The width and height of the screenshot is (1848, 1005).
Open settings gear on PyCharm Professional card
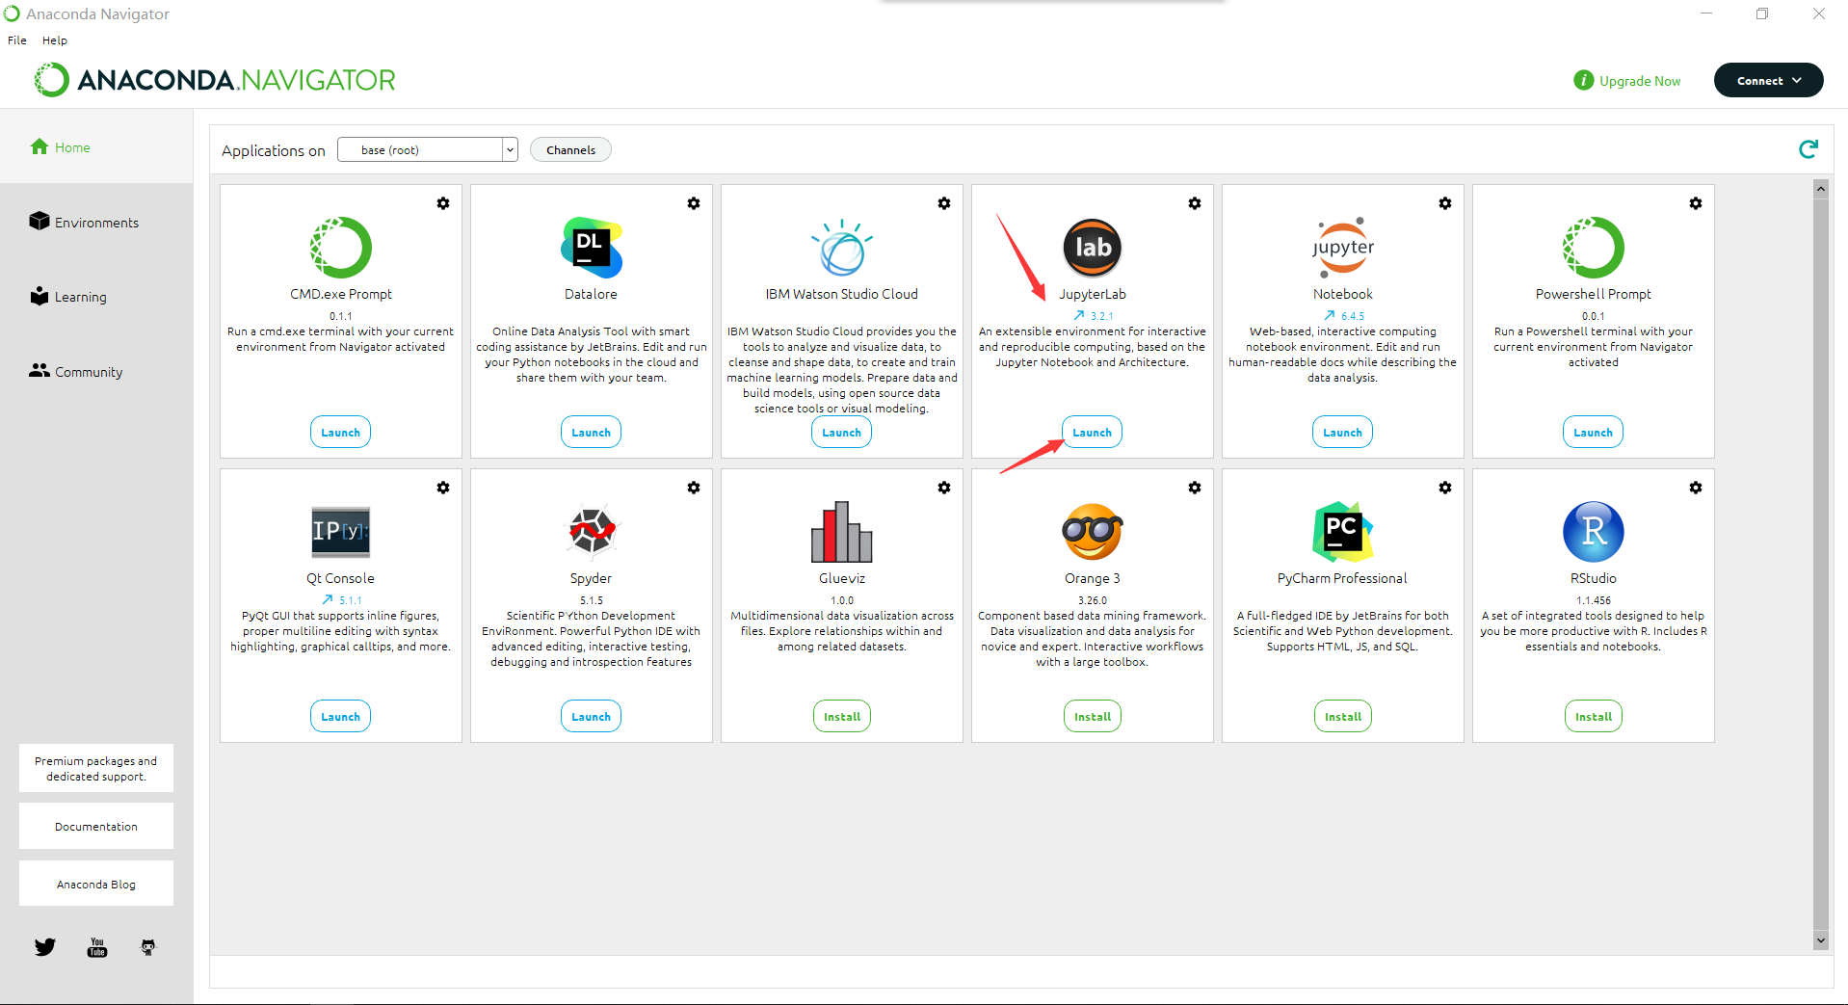point(1445,488)
